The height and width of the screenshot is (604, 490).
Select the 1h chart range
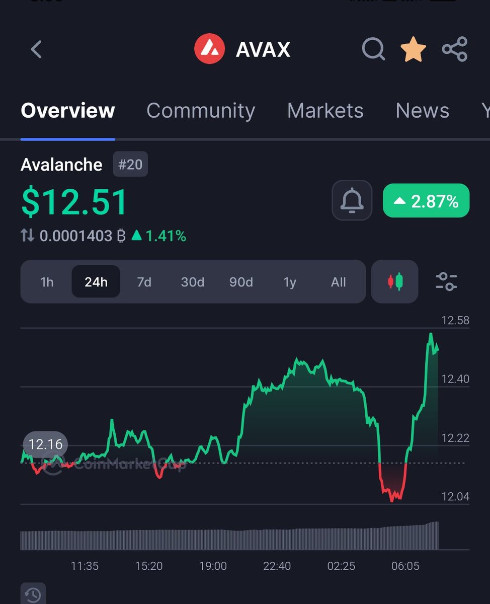[47, 282]
